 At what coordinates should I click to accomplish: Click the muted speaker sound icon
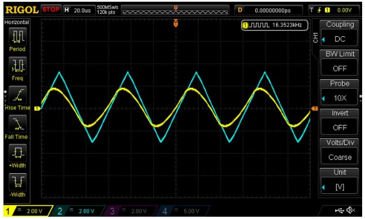(351, 210)
